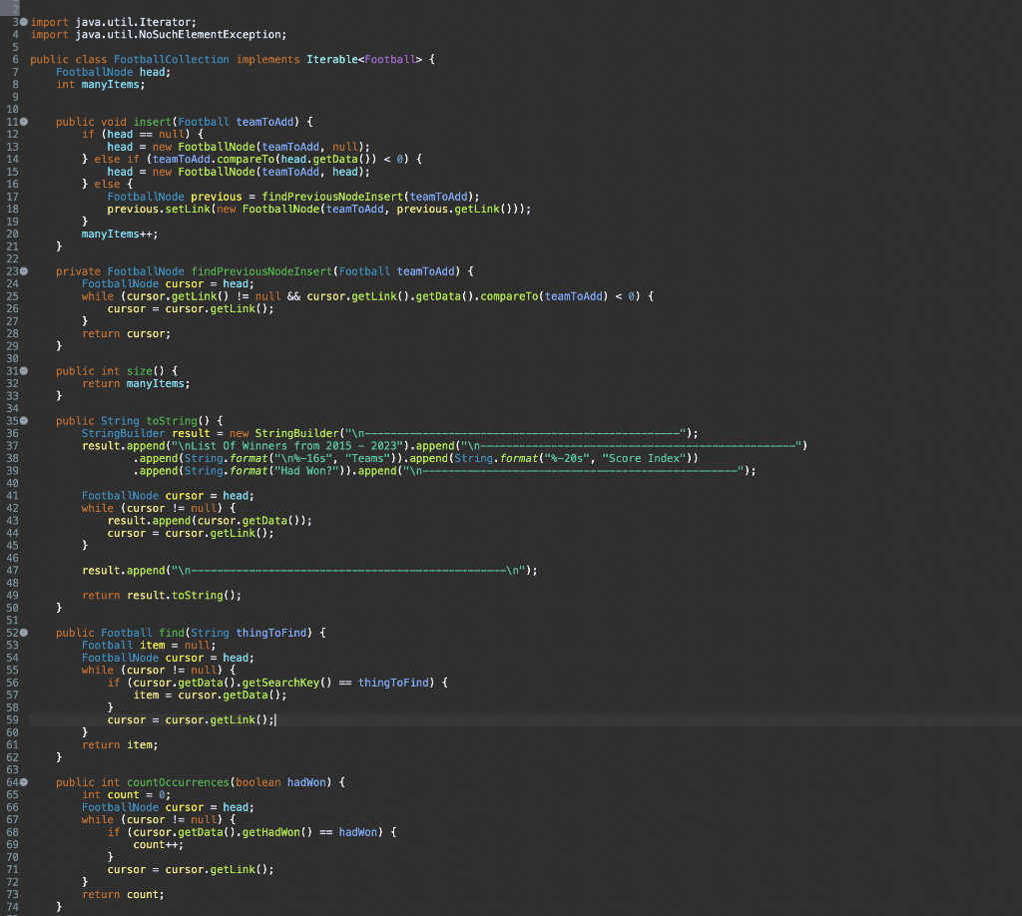The width and height of the screenshot is (1022, 916).
Task: Click 'countOccurrences' method name
Action: pos(178,782)
